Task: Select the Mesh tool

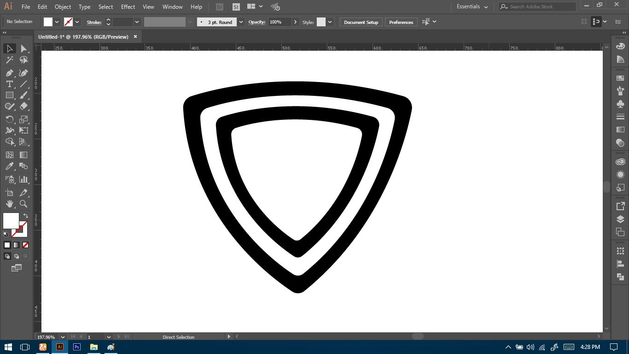Action: [9, 155]
